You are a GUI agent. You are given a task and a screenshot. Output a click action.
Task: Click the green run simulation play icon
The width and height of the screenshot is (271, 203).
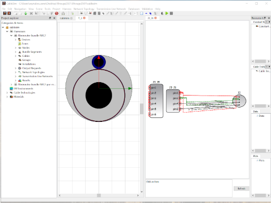click(167, 13)
